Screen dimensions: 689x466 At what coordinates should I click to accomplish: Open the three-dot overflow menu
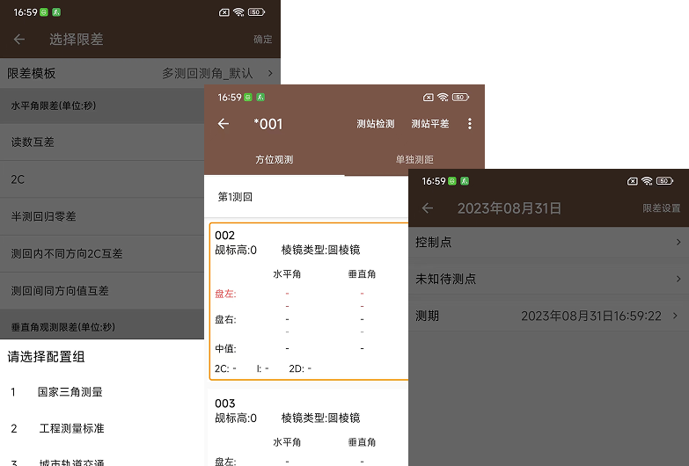pyautogui.click(x=470, y=124)
